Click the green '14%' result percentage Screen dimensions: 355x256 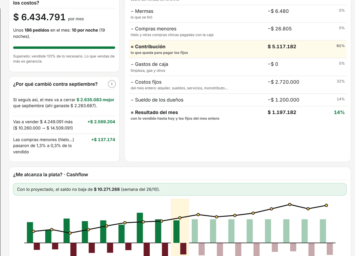pos(339,112)
